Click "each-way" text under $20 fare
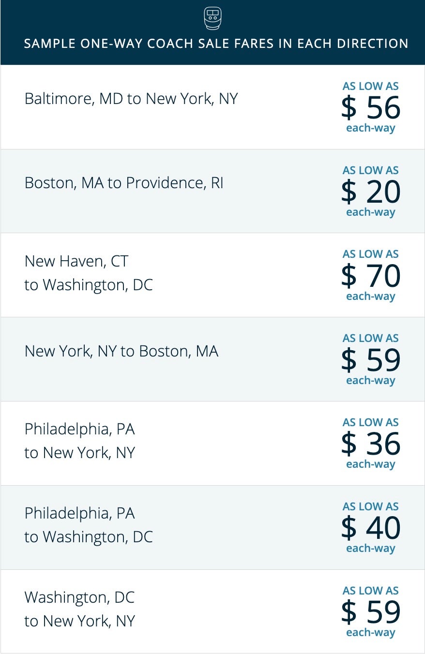The height and width of the screenshot is (654, 425). pyautogui.click(x=371, y=212)
